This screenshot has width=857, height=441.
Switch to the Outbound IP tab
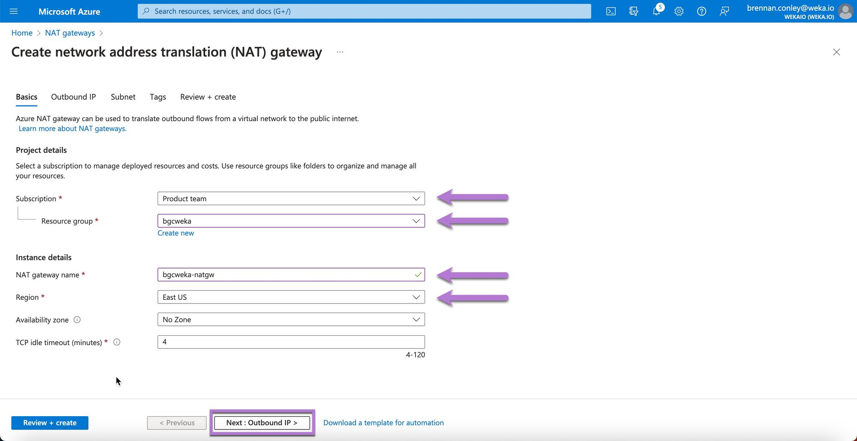[73, 97]
